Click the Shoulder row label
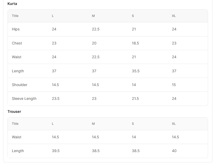Image resolution: width=213 pixels, height=163 pixels. (x=19, y=85)
